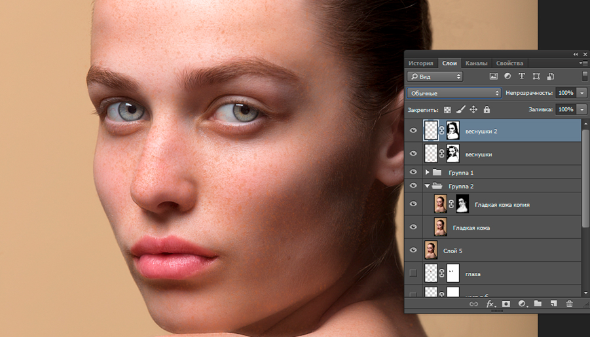Viewport: 590px width, 337px height.
Task: Lock transparent pixels checkerboard icon
Action: (x=447, y=110)
